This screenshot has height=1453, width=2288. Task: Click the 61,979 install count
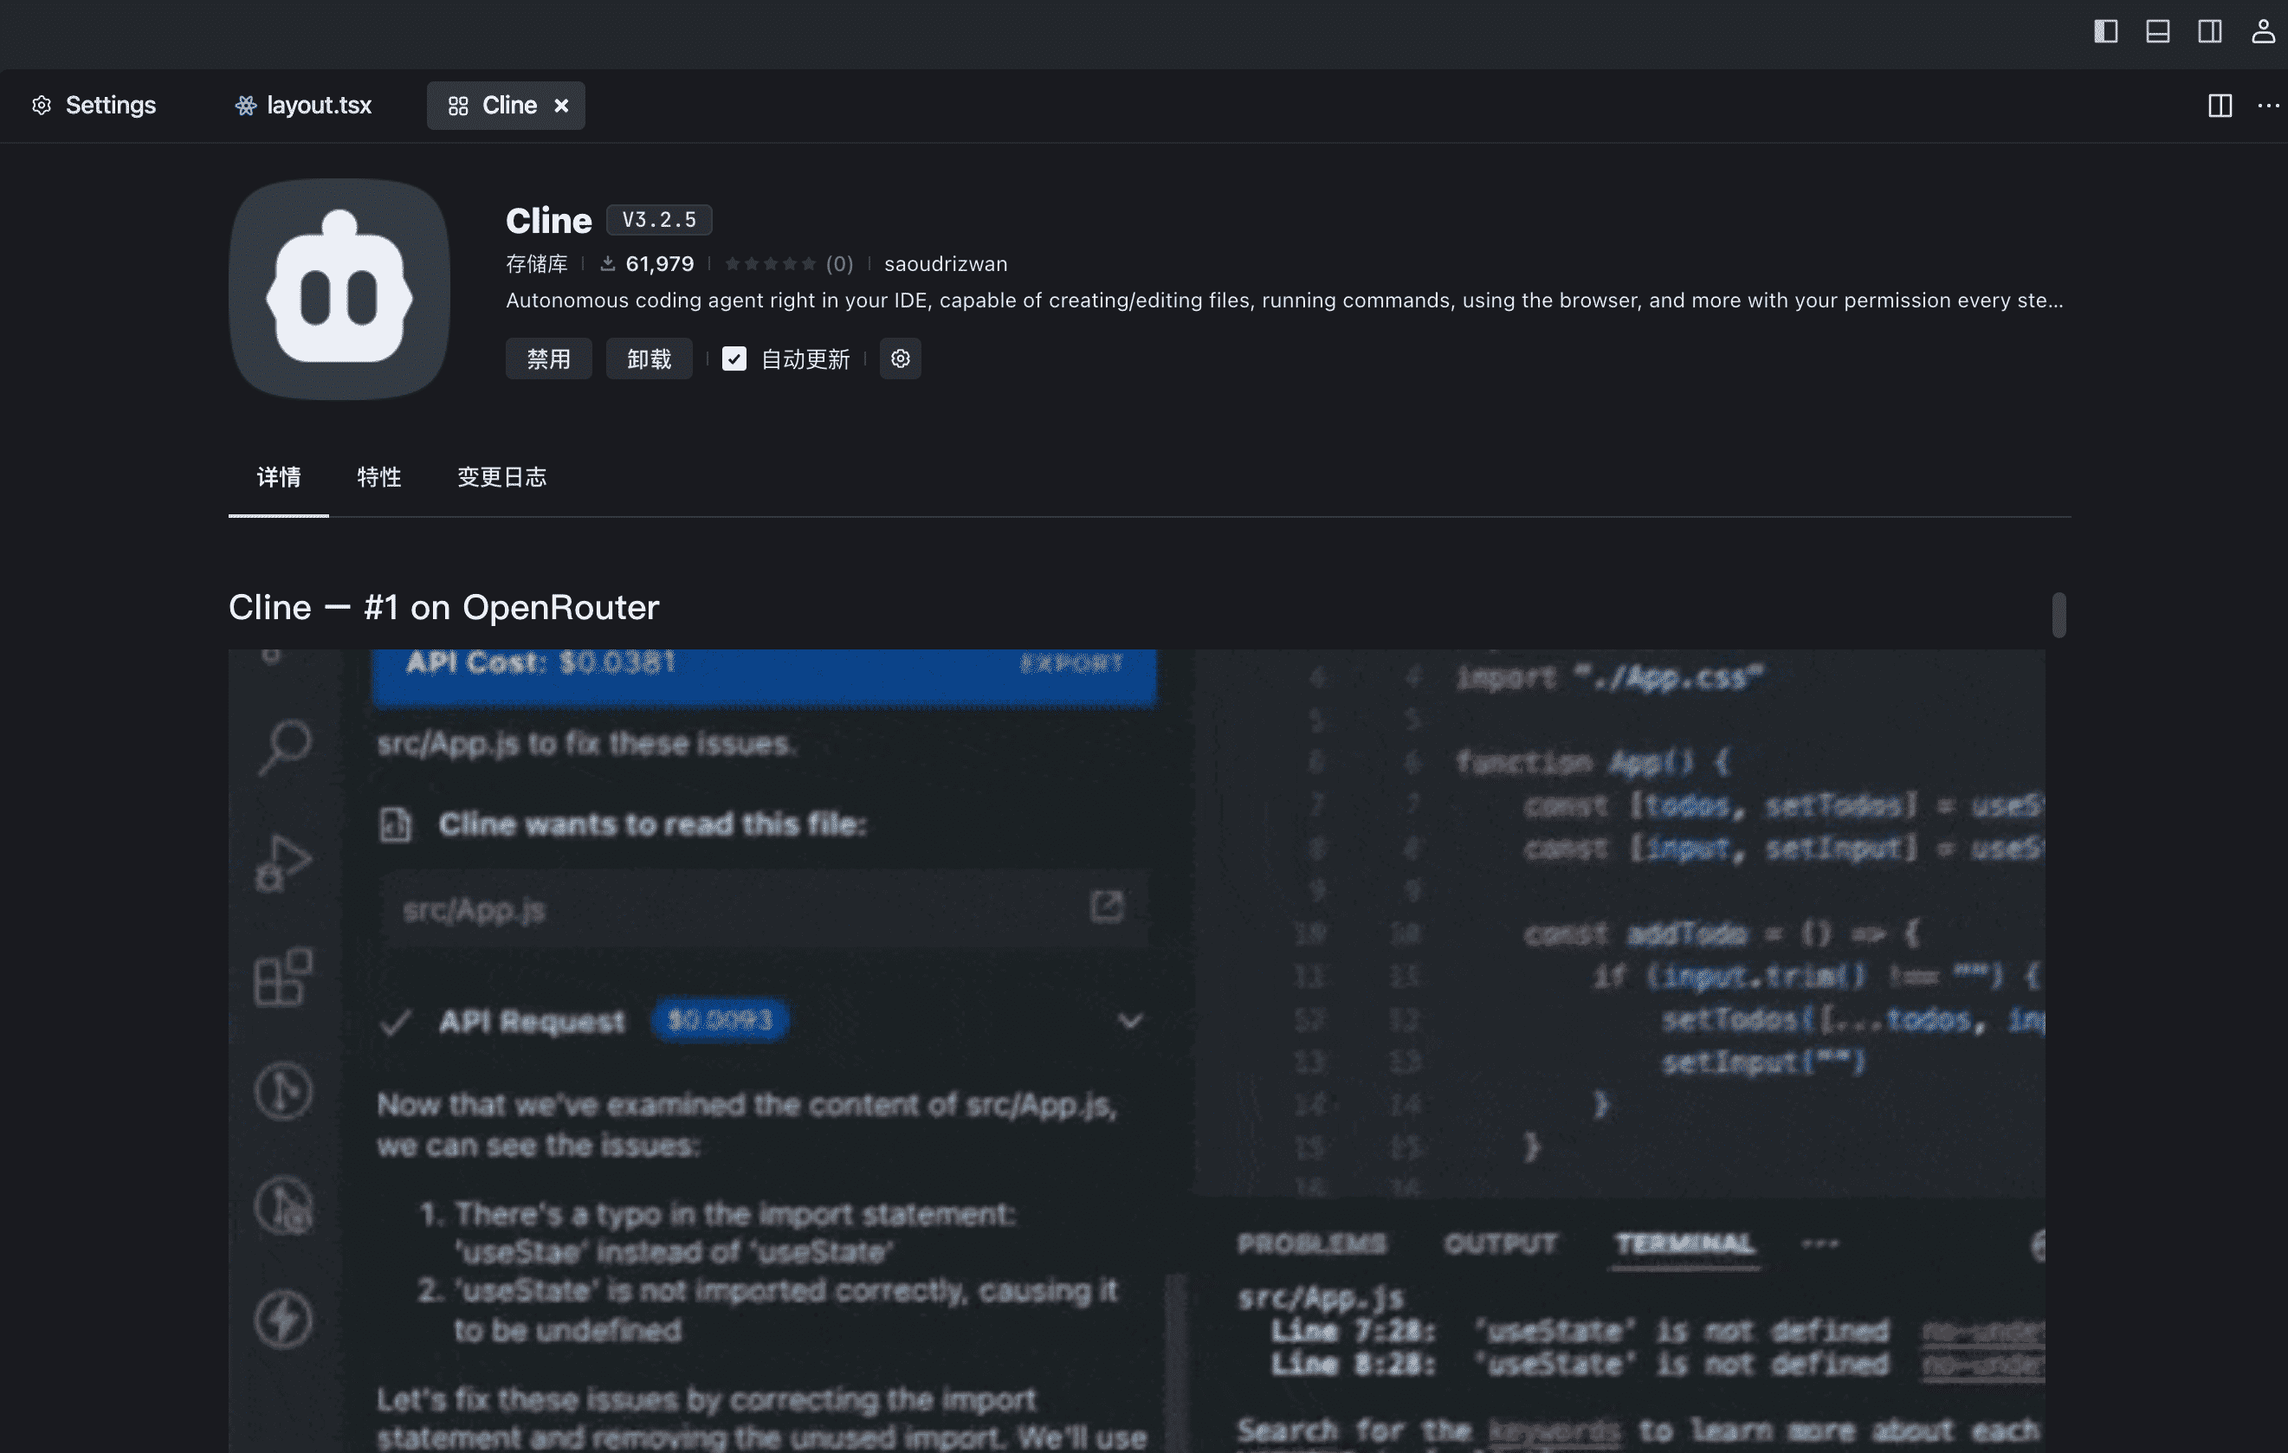click(x=659, y=263)
